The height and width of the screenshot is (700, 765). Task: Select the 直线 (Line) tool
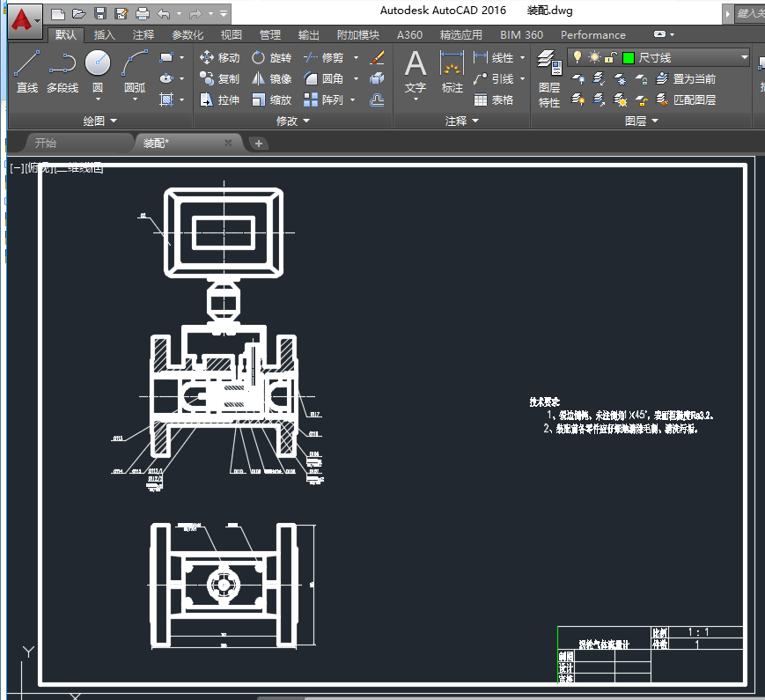pyautogui.click(x=26, y=71)
